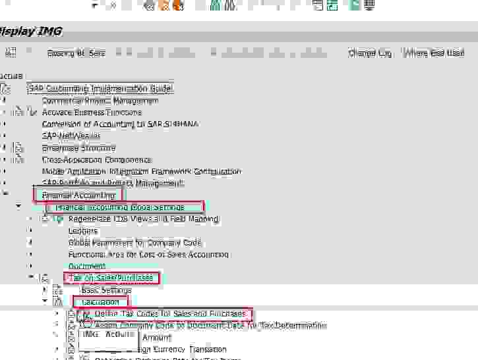This screenshot has height=360, width=478.
Task: Select SAP NetWeaver in the tree
Action: (71, 136)
